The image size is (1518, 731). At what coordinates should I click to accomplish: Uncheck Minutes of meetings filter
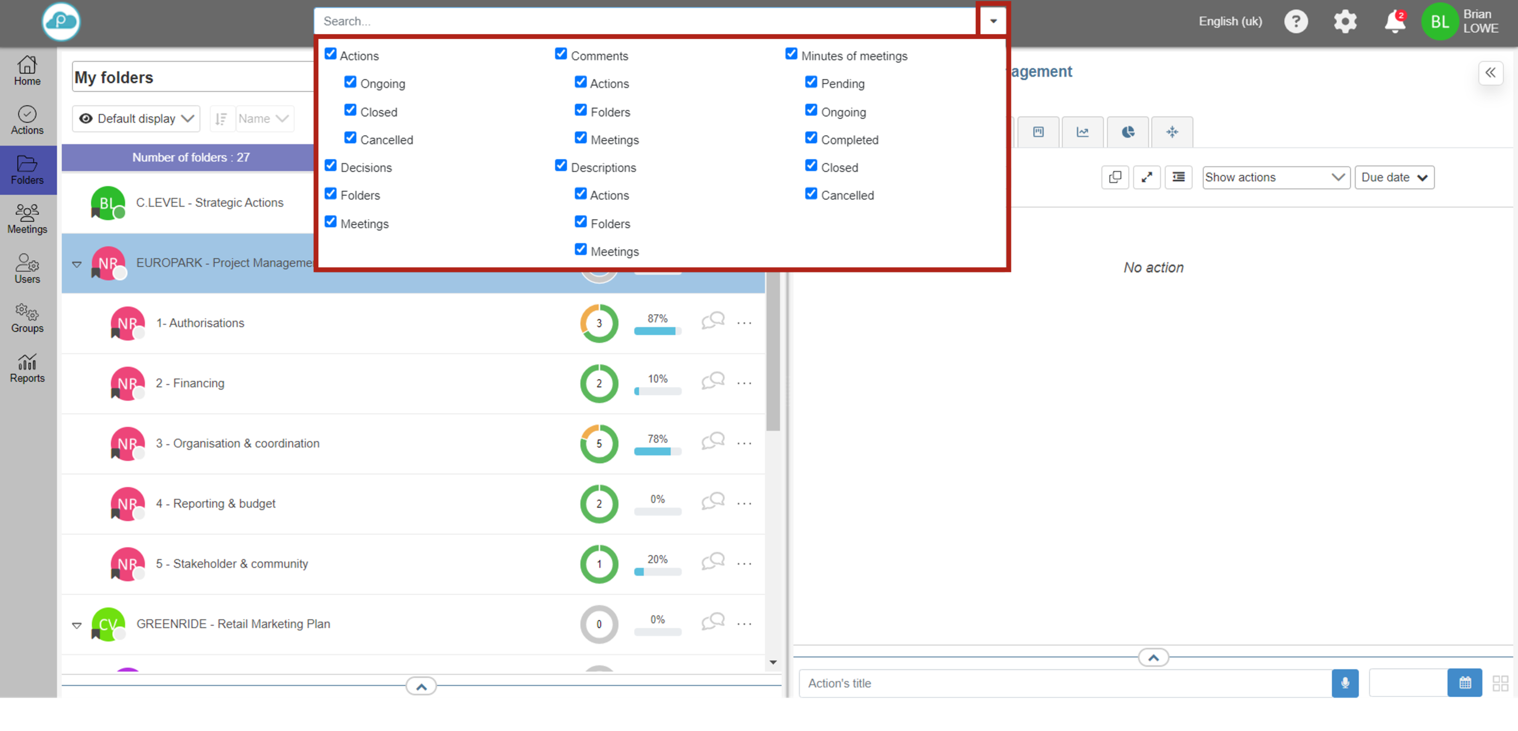791,54
